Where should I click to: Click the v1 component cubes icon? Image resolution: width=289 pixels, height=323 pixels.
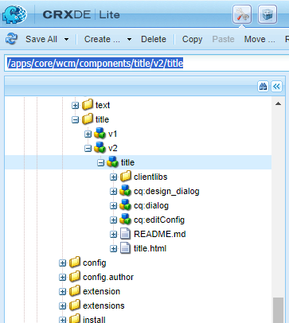tap(100, 134)
